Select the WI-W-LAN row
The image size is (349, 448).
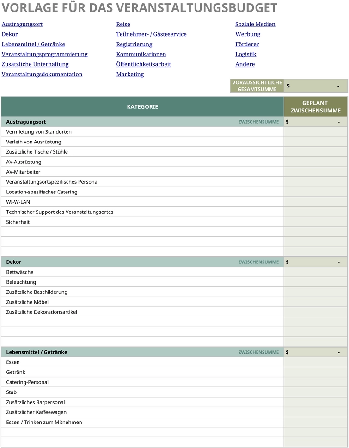pyautogui.click(x=142, y=202)
